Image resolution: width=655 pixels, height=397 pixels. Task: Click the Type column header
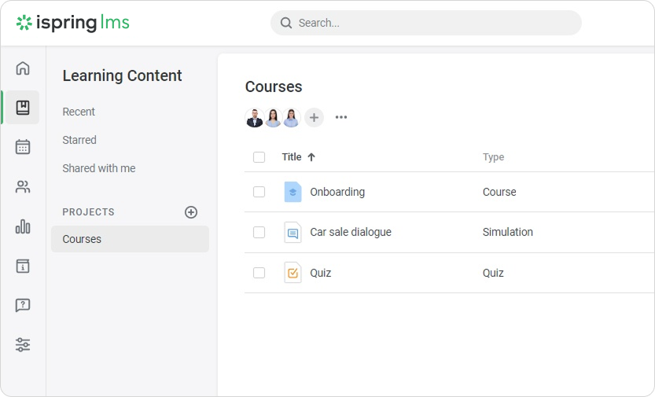tap(493, 157)
